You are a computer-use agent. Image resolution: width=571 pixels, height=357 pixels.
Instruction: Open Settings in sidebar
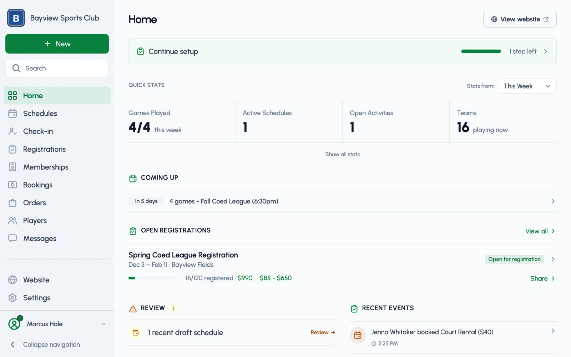[x=57, y=298]
